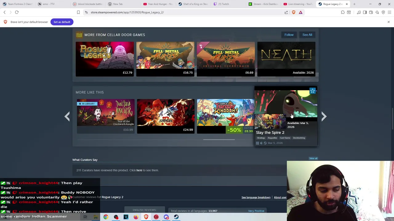This screenshot has height=221, width=394.
Task: Close the Rogue Legacy 2 tab
Action: click(347, 4)
